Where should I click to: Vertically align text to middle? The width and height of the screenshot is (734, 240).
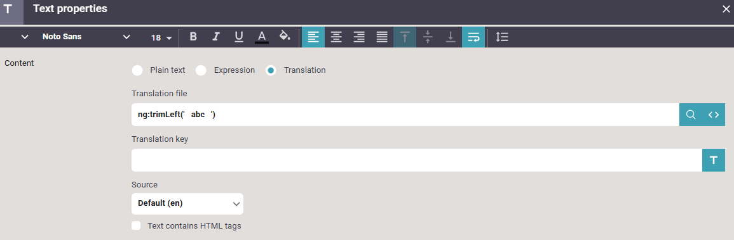coord(428,37)
